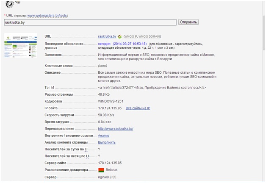Viewport: 266px width, 183px height.
Task: Click into the URL input field
Action: pos(90,22)
